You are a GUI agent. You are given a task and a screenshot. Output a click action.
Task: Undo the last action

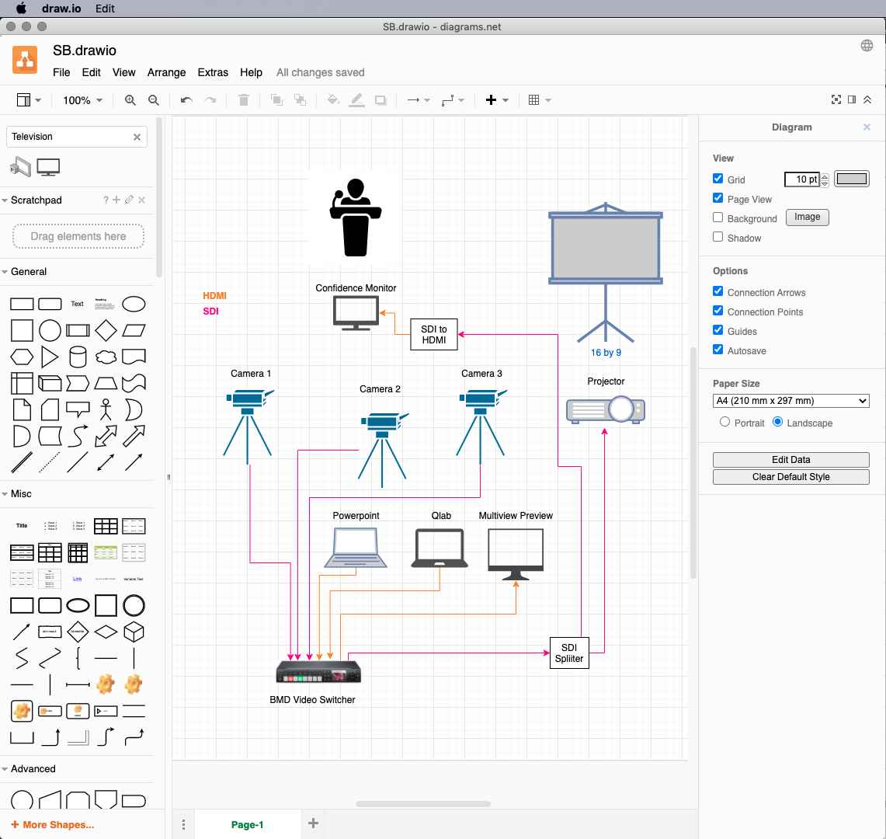186,100
